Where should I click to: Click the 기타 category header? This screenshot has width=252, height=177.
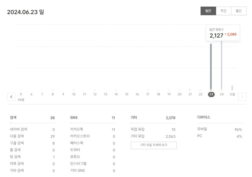[134, 118]
